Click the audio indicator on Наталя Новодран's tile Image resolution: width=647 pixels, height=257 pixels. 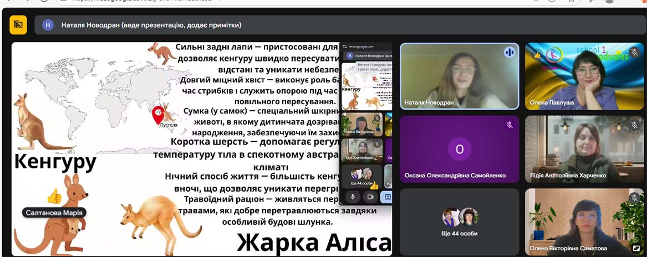tap(510, 53)
